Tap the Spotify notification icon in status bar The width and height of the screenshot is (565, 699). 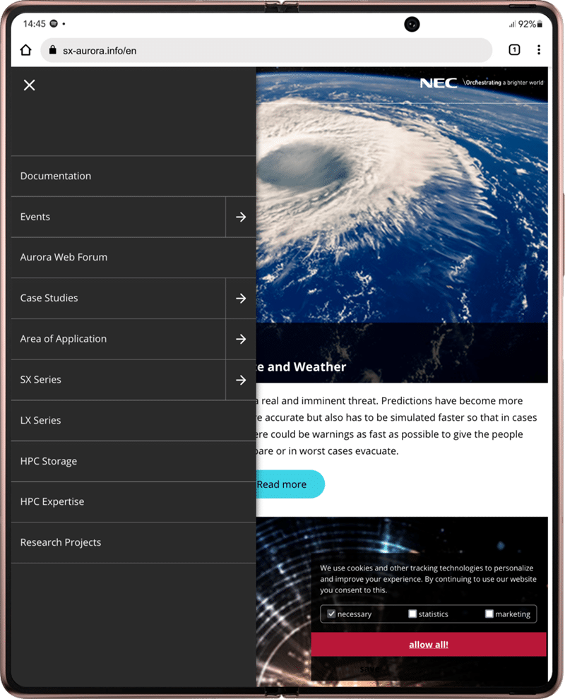[54, 23]
